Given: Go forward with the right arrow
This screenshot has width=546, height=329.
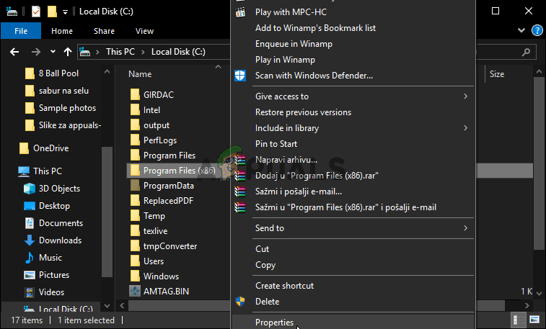Looking at the screenshot, I should [x=36, y=52].
